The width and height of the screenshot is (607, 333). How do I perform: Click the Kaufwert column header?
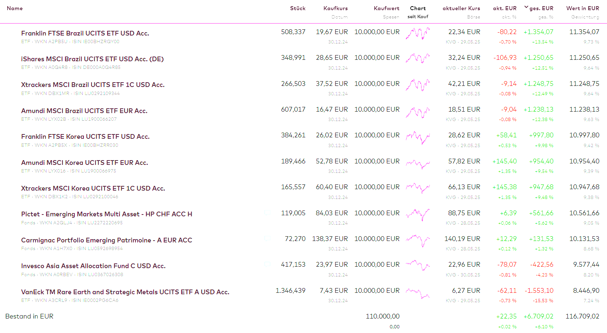tap(386, 8)
